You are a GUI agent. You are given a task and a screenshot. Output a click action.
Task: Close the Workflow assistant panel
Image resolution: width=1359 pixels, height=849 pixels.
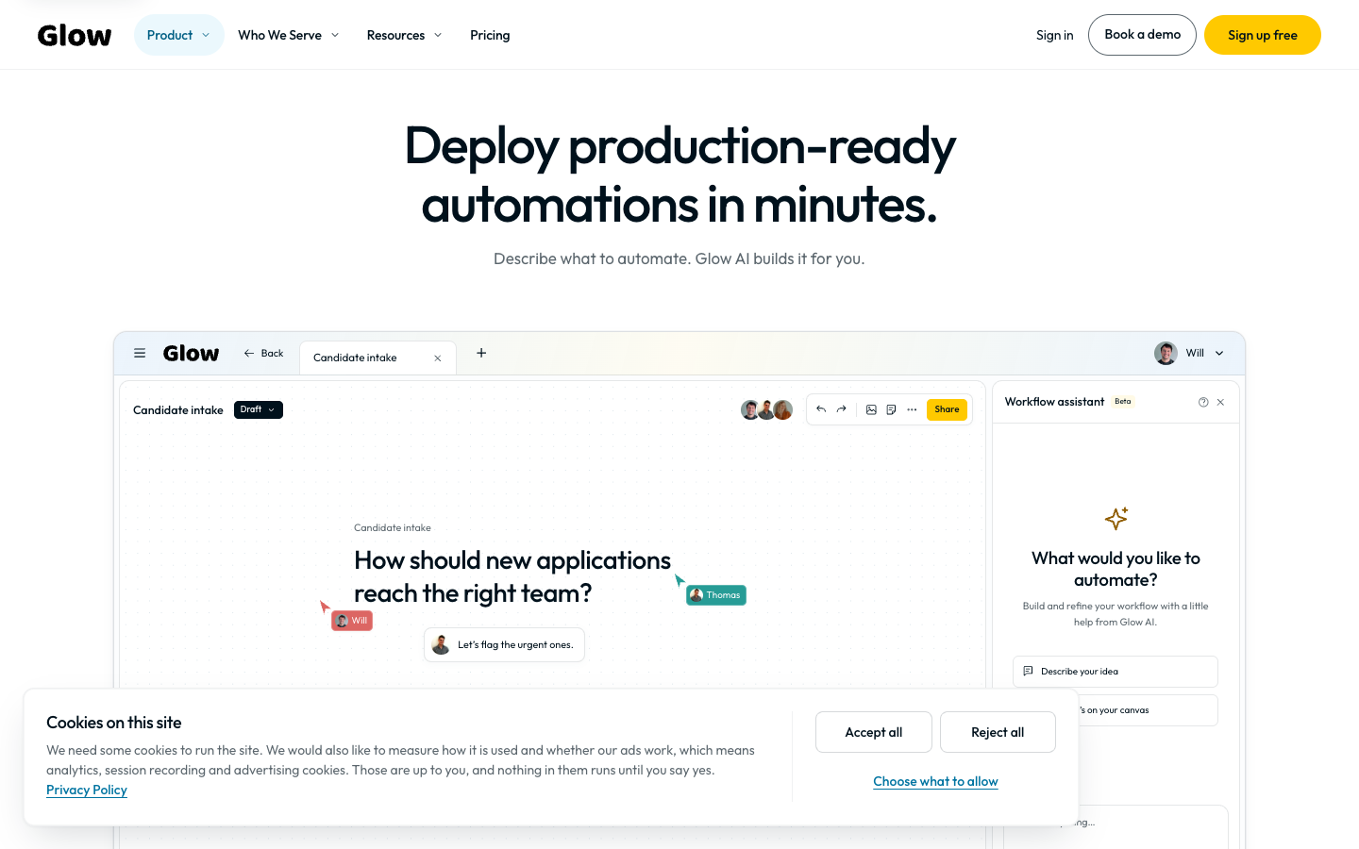click(x=1220, y=402)
